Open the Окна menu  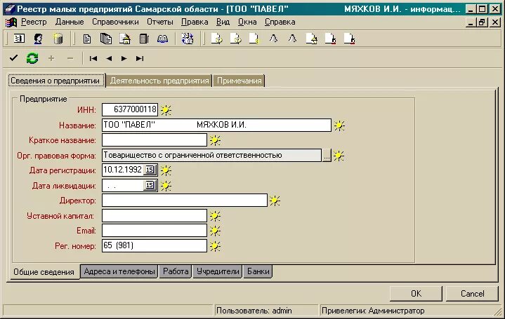247,22
